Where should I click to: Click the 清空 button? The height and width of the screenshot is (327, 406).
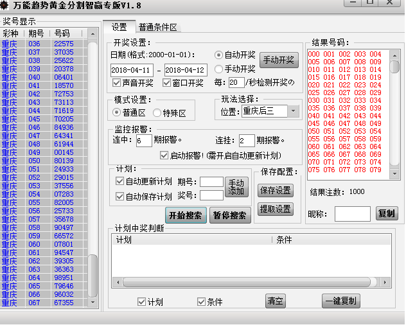(275, 301)
